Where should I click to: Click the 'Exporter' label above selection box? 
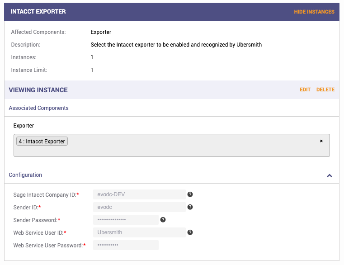tap(24, 126)
